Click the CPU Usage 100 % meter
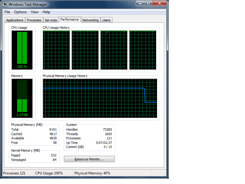This screenshot has height=184, width=245. click(22, 50)
